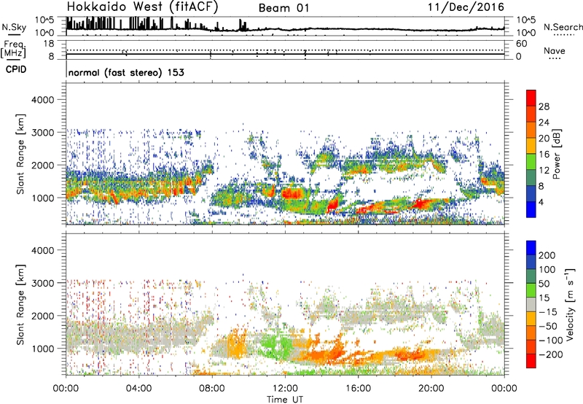Click the 'Hokkaido West (fitACF)' title
The width and height of the screenshot is (583, 404).
142,7
